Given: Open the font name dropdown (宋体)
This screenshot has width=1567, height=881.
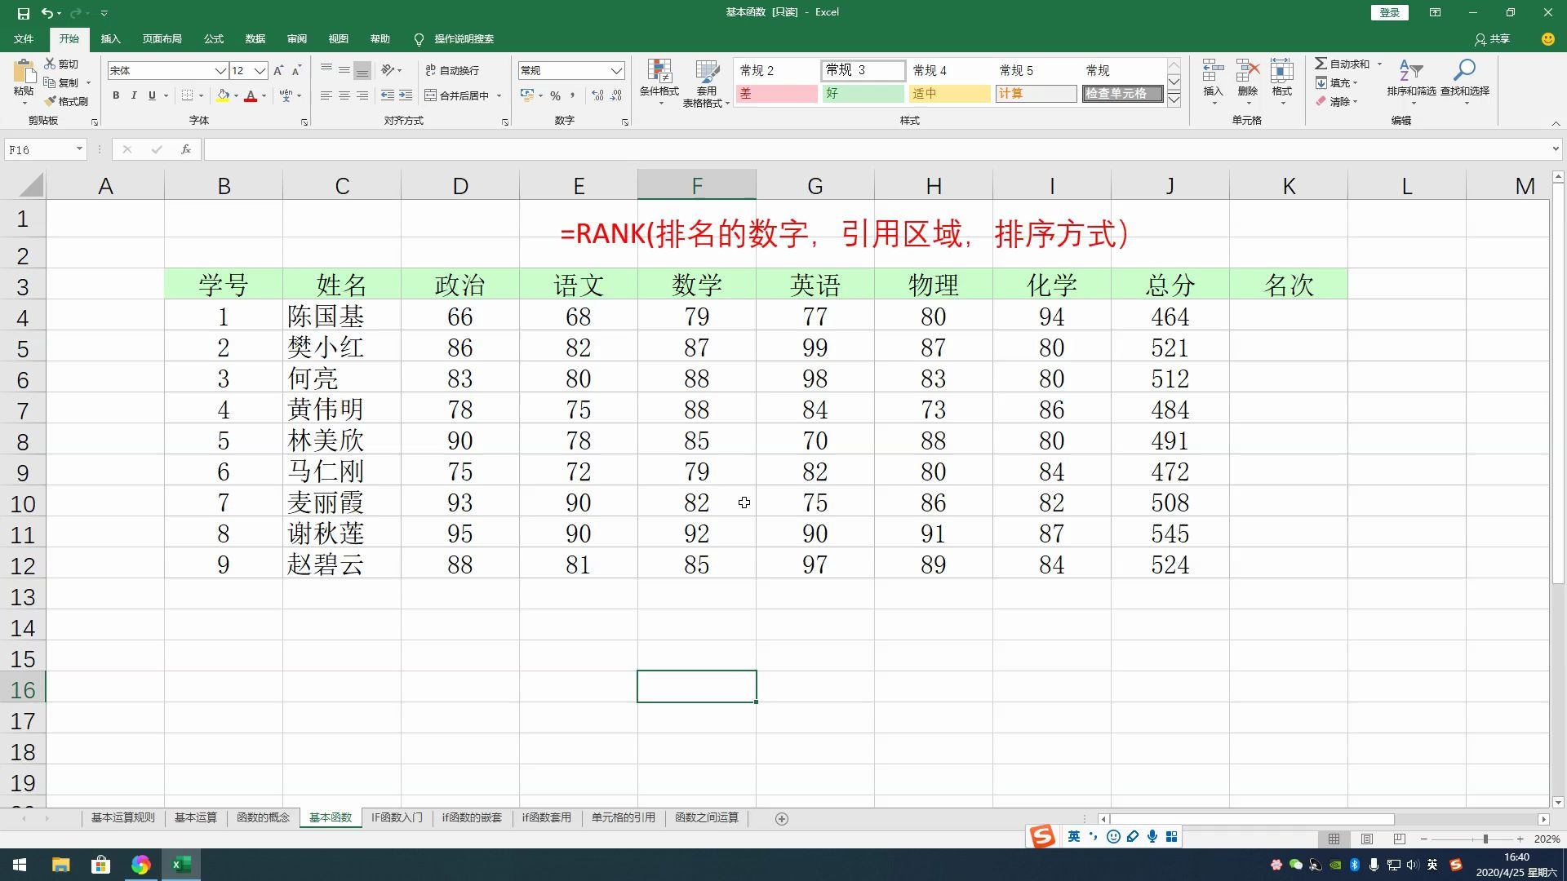Looking at the screenshot, I should pos(220,71).
